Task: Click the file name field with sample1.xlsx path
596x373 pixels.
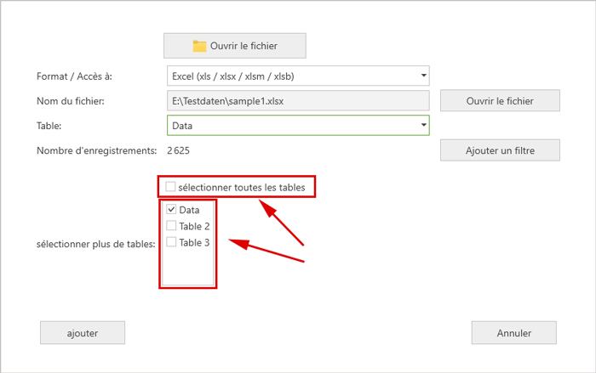Action: point(298,101)
